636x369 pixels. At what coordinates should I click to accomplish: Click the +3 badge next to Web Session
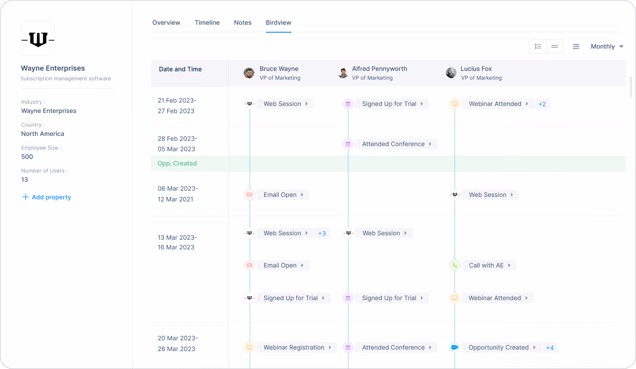322,233
